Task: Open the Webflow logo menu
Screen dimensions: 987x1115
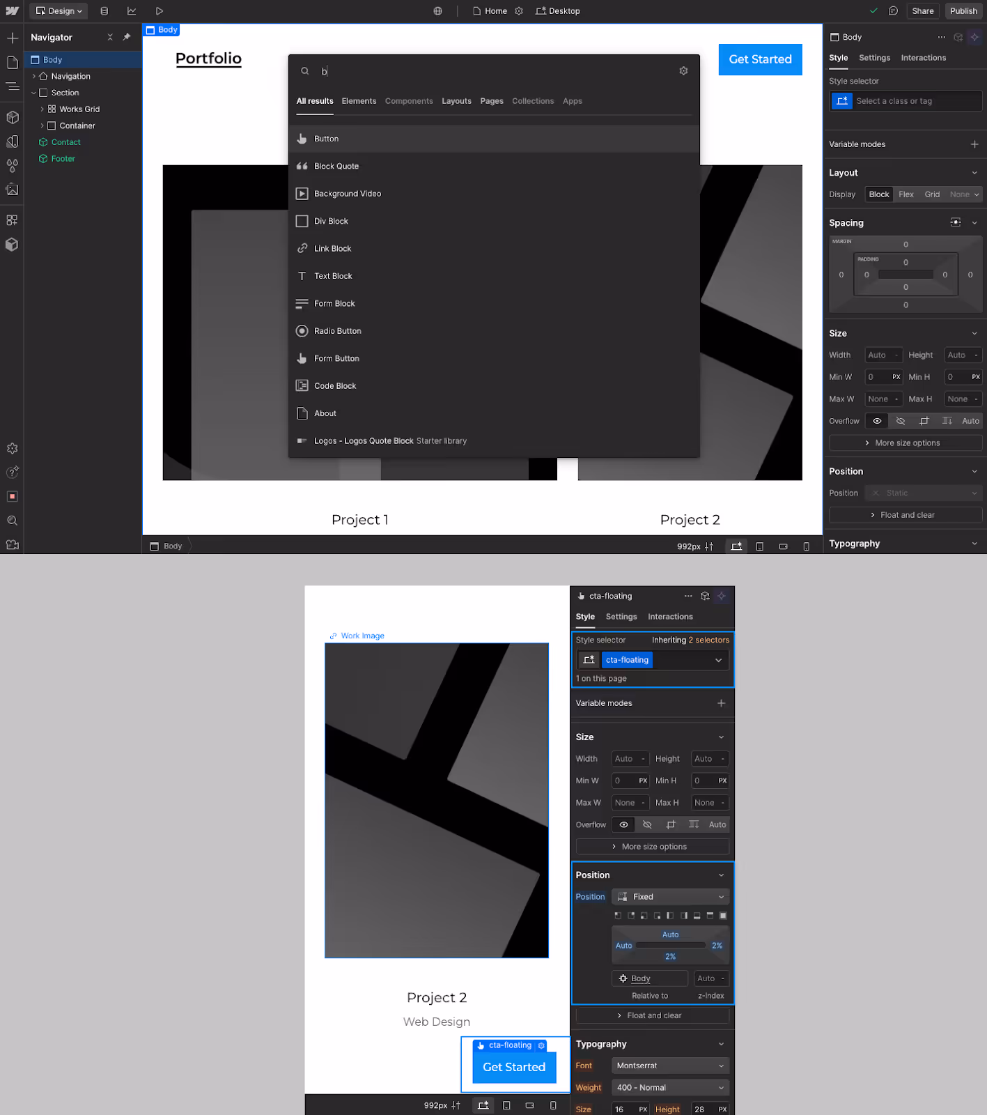Action: click(x=12, y=11)
